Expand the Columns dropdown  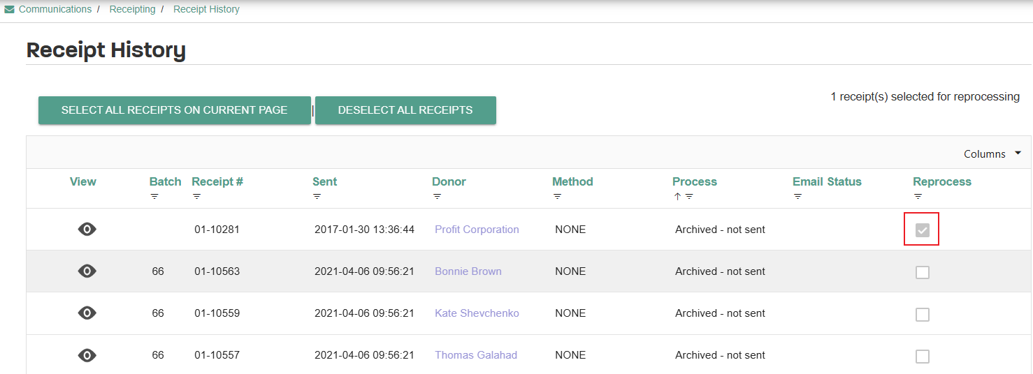tap(992, 154)
